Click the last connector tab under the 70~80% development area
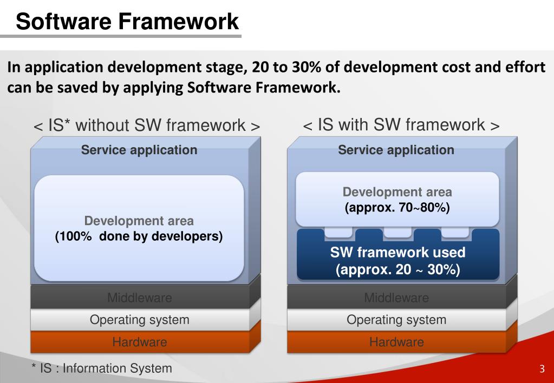Viewport: 554px width, 383px height. (455, 232)
